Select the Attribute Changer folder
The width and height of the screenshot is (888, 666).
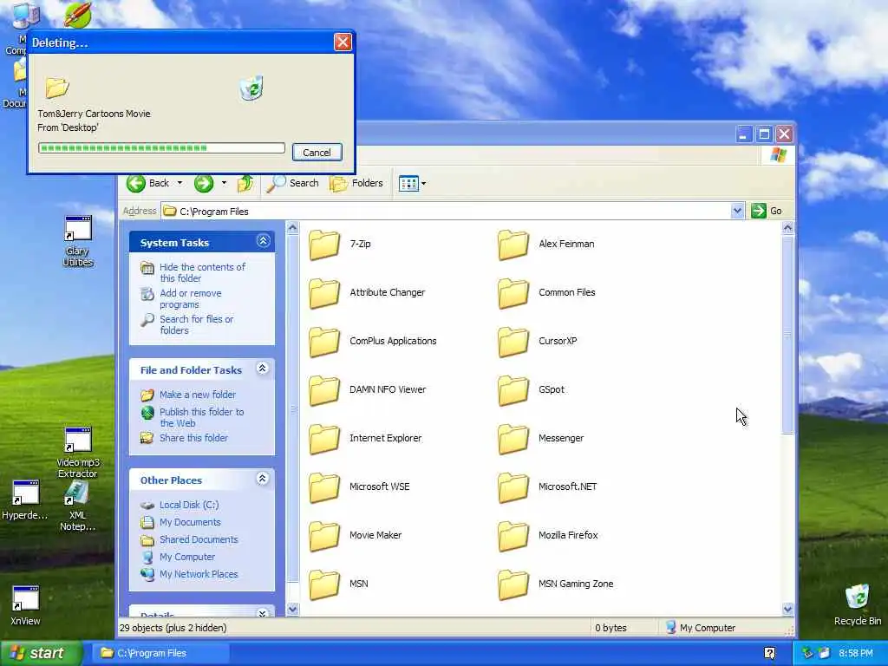[367, 293]
